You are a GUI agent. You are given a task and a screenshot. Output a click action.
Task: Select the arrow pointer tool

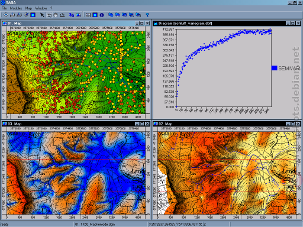42,15
